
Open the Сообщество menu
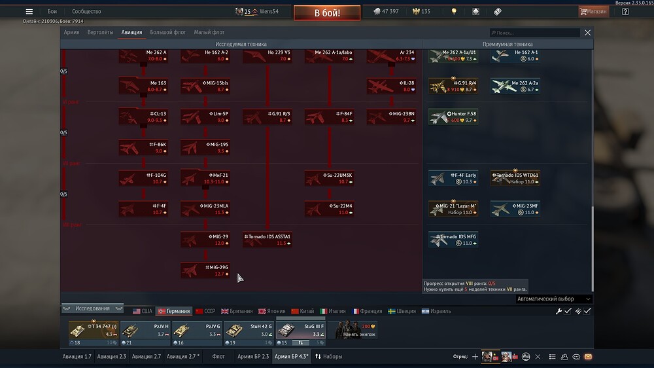pos(86,12)
